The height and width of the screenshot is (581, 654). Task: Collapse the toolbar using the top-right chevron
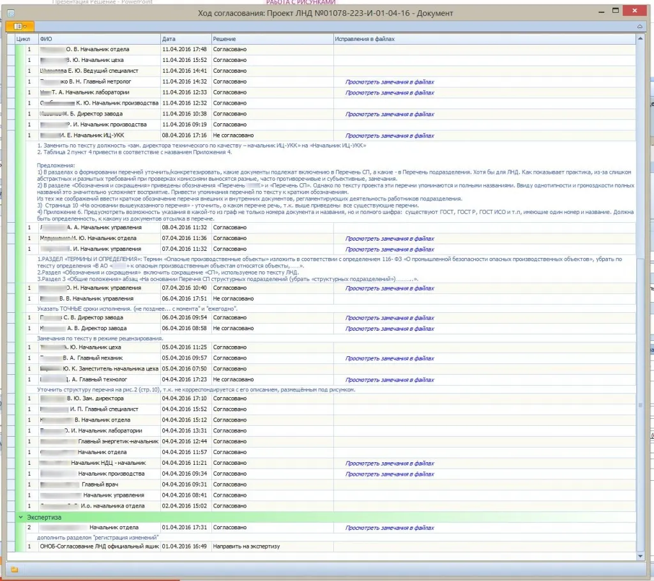pyautogui.click(x=640, y=26)
